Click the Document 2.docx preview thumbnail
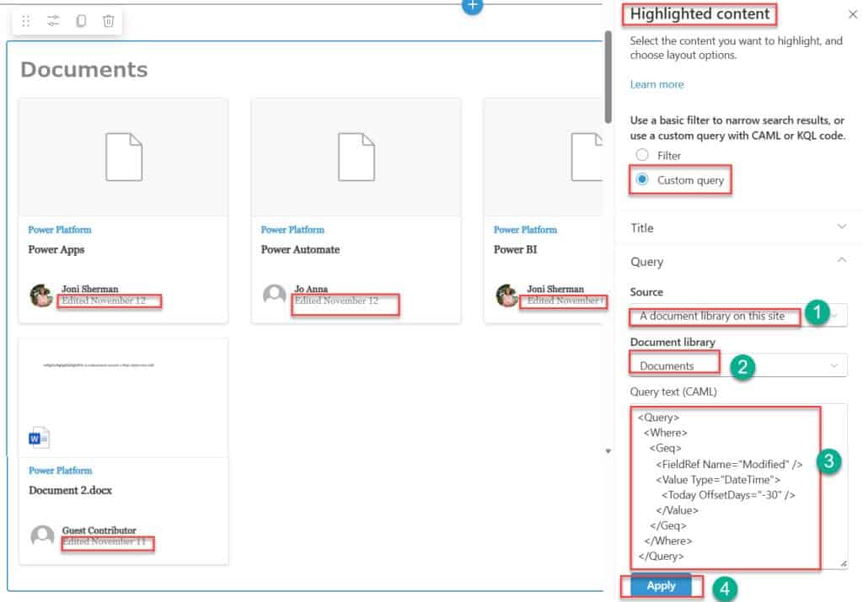 coord(123,397)
